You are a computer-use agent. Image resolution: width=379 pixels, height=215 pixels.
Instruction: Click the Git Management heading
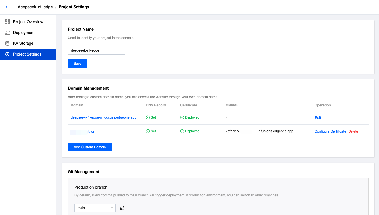(x=83, y=172)
